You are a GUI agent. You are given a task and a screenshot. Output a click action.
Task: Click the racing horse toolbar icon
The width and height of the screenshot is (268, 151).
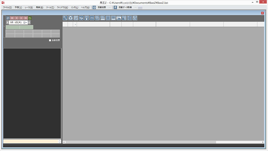tap(119, 18)
